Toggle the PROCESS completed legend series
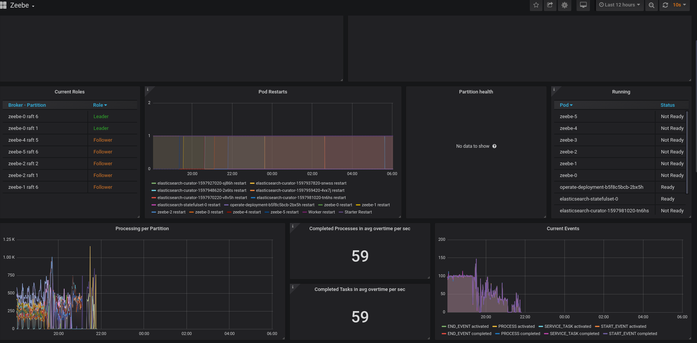 pos(520,334)
